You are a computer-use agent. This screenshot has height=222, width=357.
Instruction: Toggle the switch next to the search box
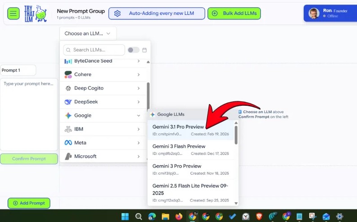click(x=133, y=50)
